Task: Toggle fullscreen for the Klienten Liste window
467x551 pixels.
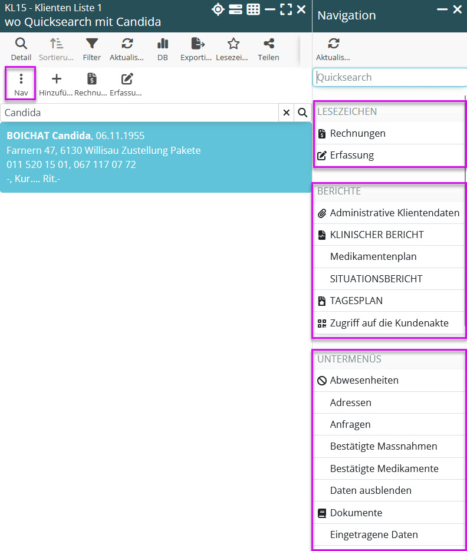Action: tap(286, 9)
